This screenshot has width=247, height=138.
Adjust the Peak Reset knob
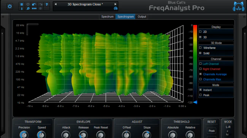[101, 135]
